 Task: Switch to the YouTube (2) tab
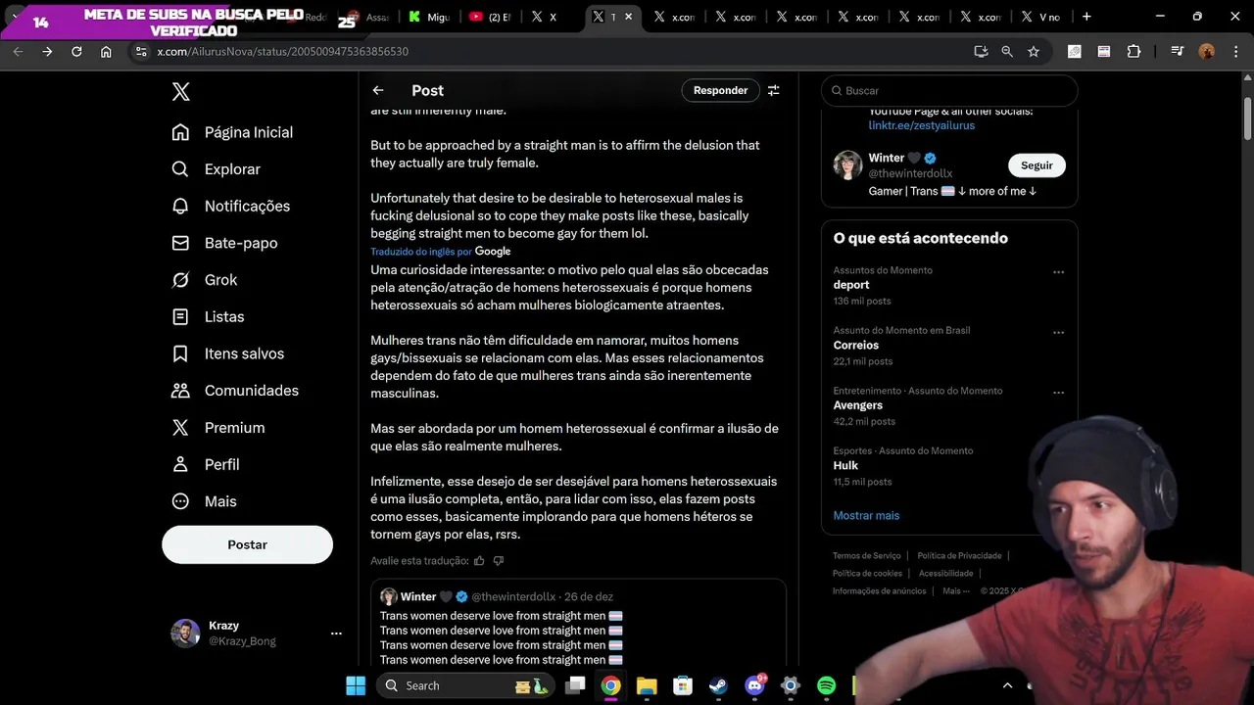[490, 17]
